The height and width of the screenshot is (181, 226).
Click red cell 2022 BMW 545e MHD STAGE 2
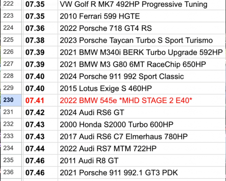point(142,100)
